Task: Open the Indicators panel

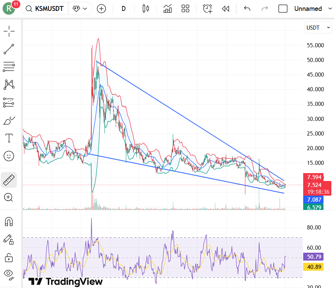Action: pyautogui.click(x=167, y=8)
